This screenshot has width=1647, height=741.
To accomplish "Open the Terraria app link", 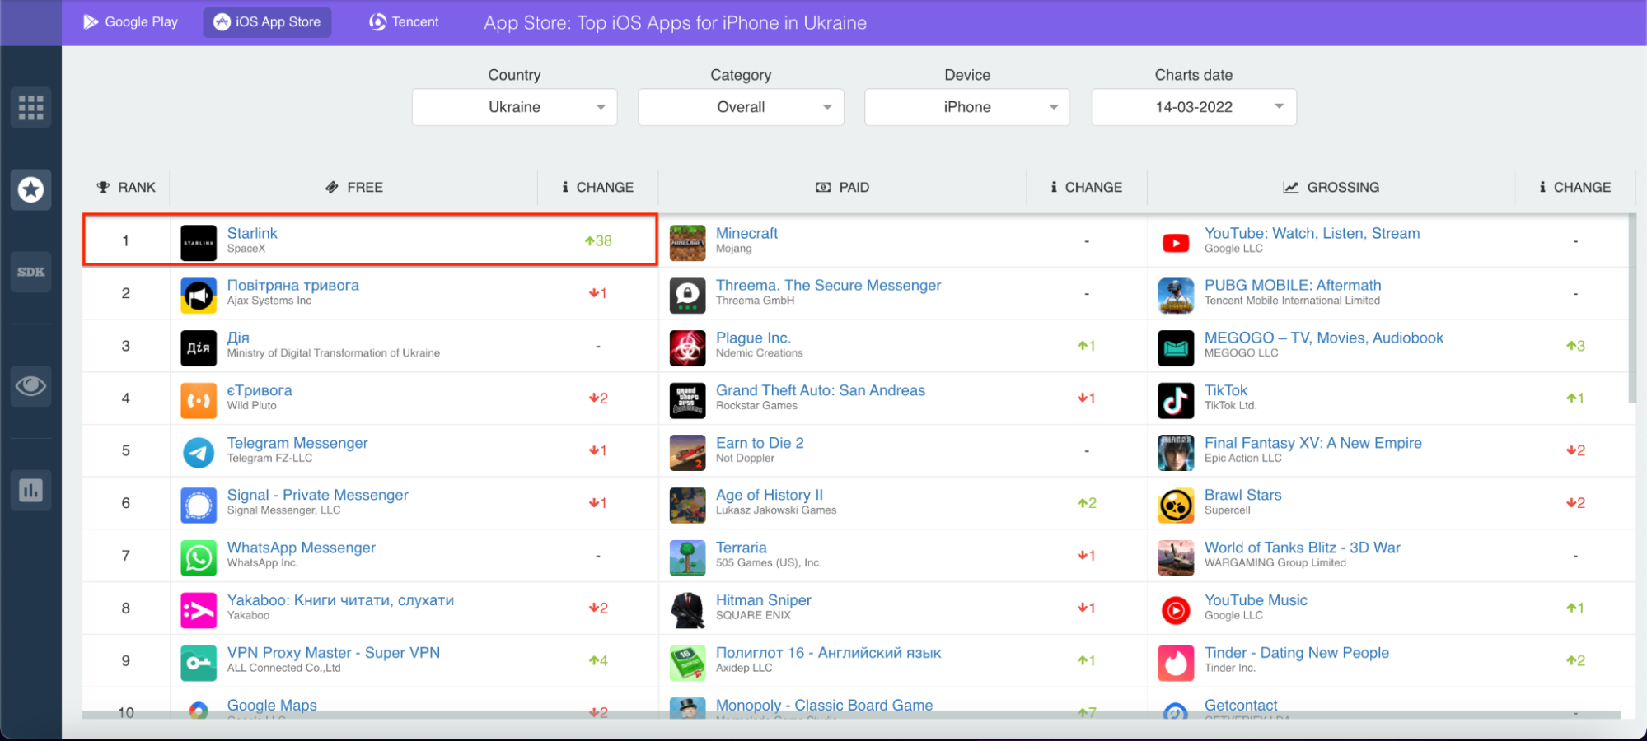I will point(742,548).
